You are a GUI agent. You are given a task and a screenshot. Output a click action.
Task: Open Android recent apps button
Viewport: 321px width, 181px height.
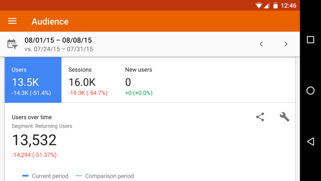tap(310, 40)
